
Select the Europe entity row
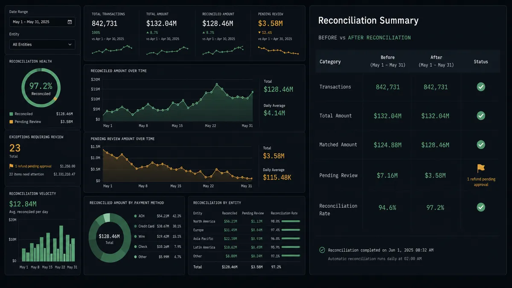point(247,230)
